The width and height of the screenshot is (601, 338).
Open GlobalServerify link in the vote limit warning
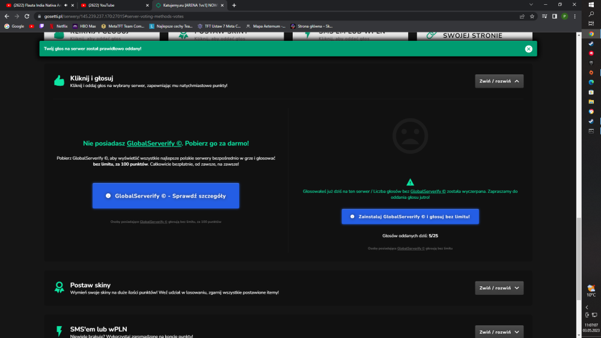[428, 191]
